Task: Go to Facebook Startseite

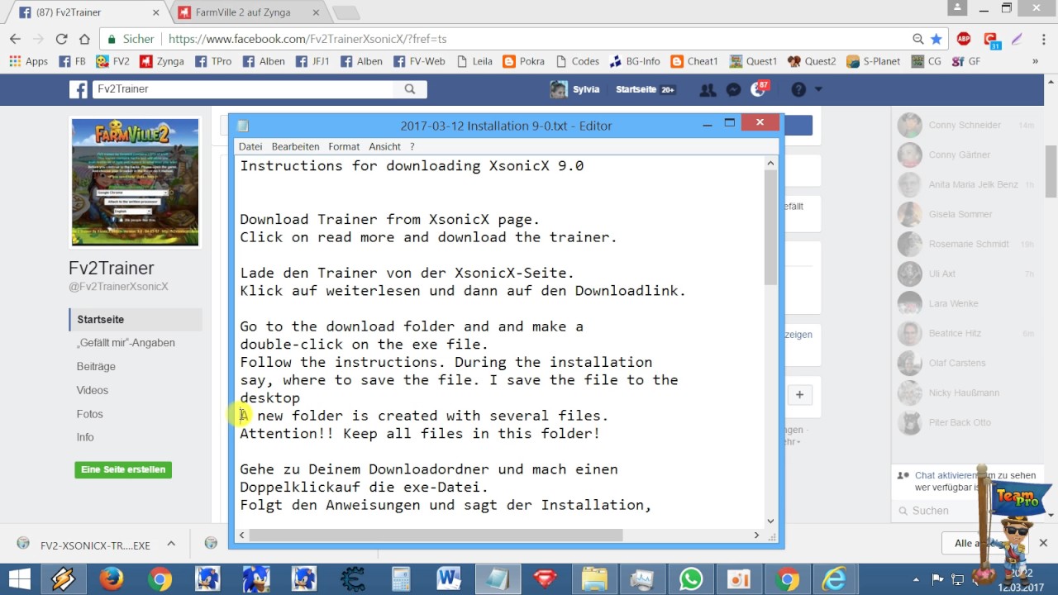Action: (x=645, y=89)
